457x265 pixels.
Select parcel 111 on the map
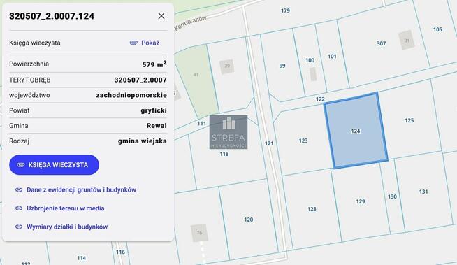[201, 123]
